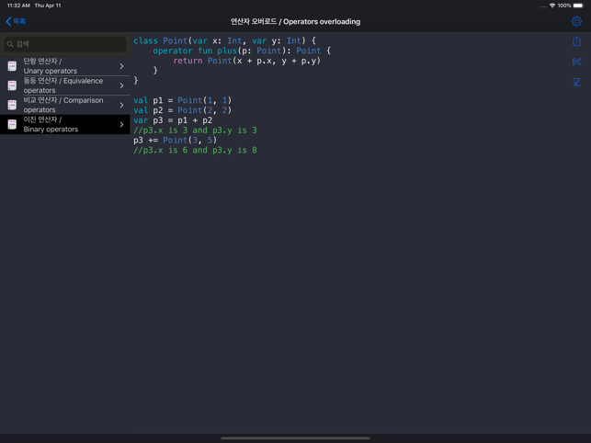The image size is (591, 443).
Task: Go back to 목록 list
Action: [16, 21]
